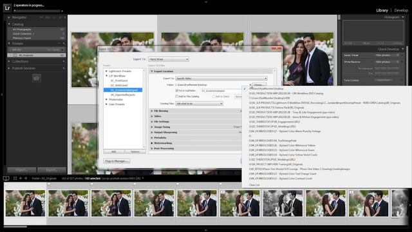This screenshot has height=232, width=412.
Task: Click the SLR logo identity plate
Action: (37, 78)
